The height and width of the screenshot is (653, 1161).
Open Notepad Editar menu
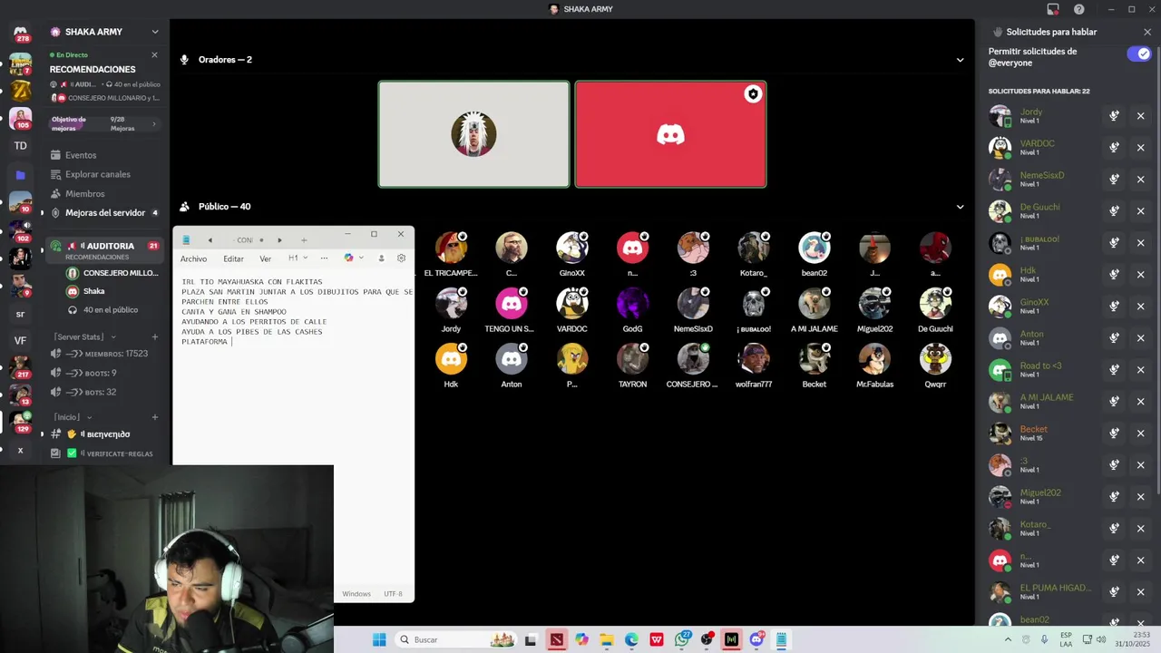(233, 258)
